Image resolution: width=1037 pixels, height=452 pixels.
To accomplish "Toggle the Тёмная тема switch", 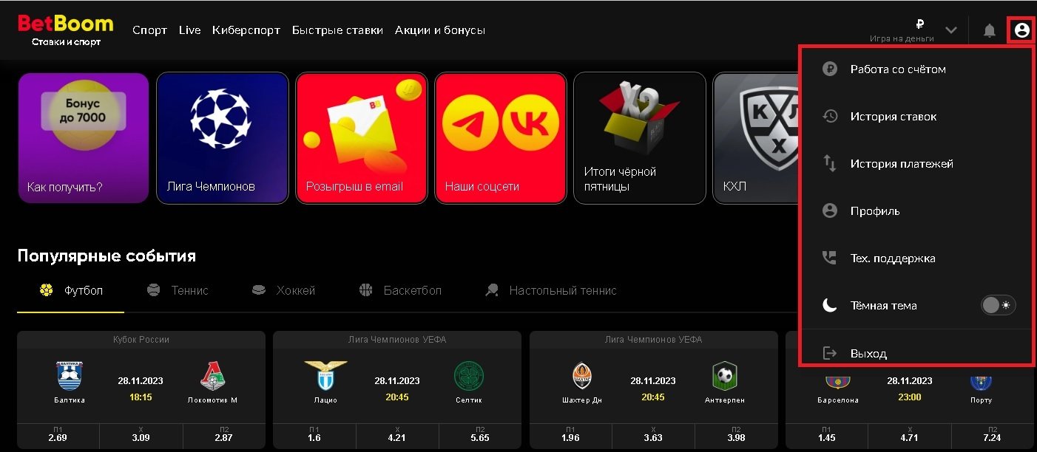I will (x=999, y=305).
